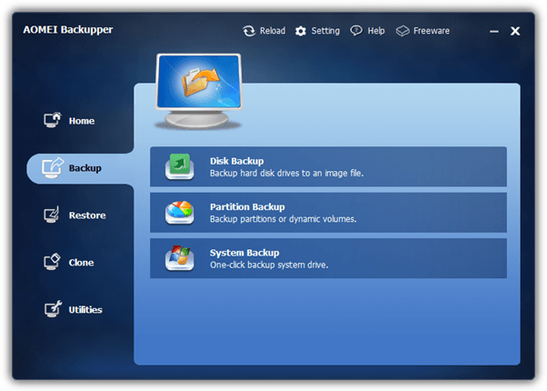
Task: Click the Help speech bubble icon
Action: 356,31
